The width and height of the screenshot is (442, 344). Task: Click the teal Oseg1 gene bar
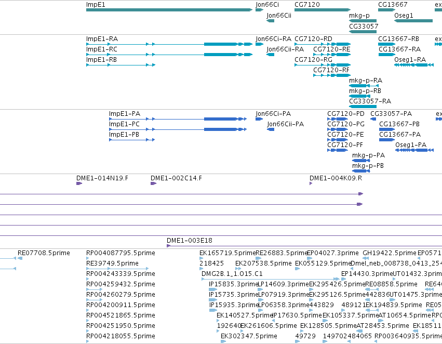point(413,21)
